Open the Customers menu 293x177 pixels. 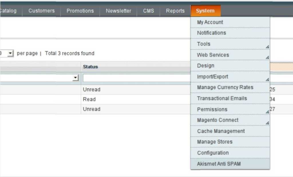click(x=41, y=11)
